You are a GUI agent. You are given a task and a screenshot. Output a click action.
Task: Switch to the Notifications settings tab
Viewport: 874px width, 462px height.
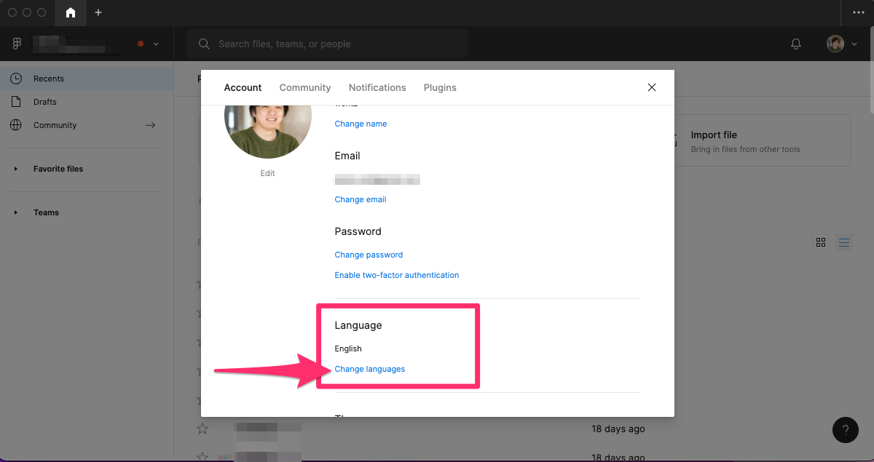click(x=377, y=87)
